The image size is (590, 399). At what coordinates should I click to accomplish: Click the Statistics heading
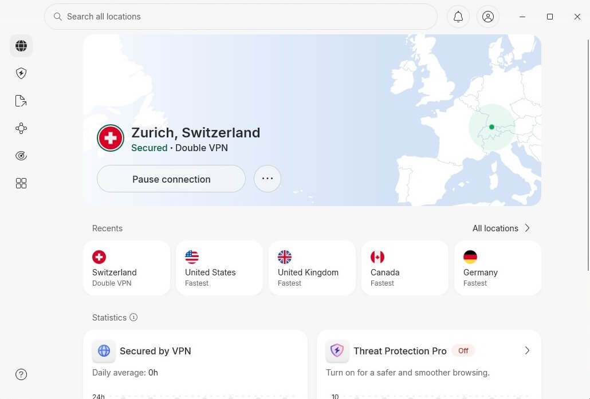[109, 318]
